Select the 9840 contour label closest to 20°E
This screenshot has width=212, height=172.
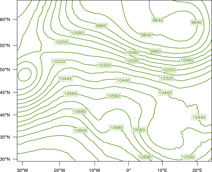point(196,22)
